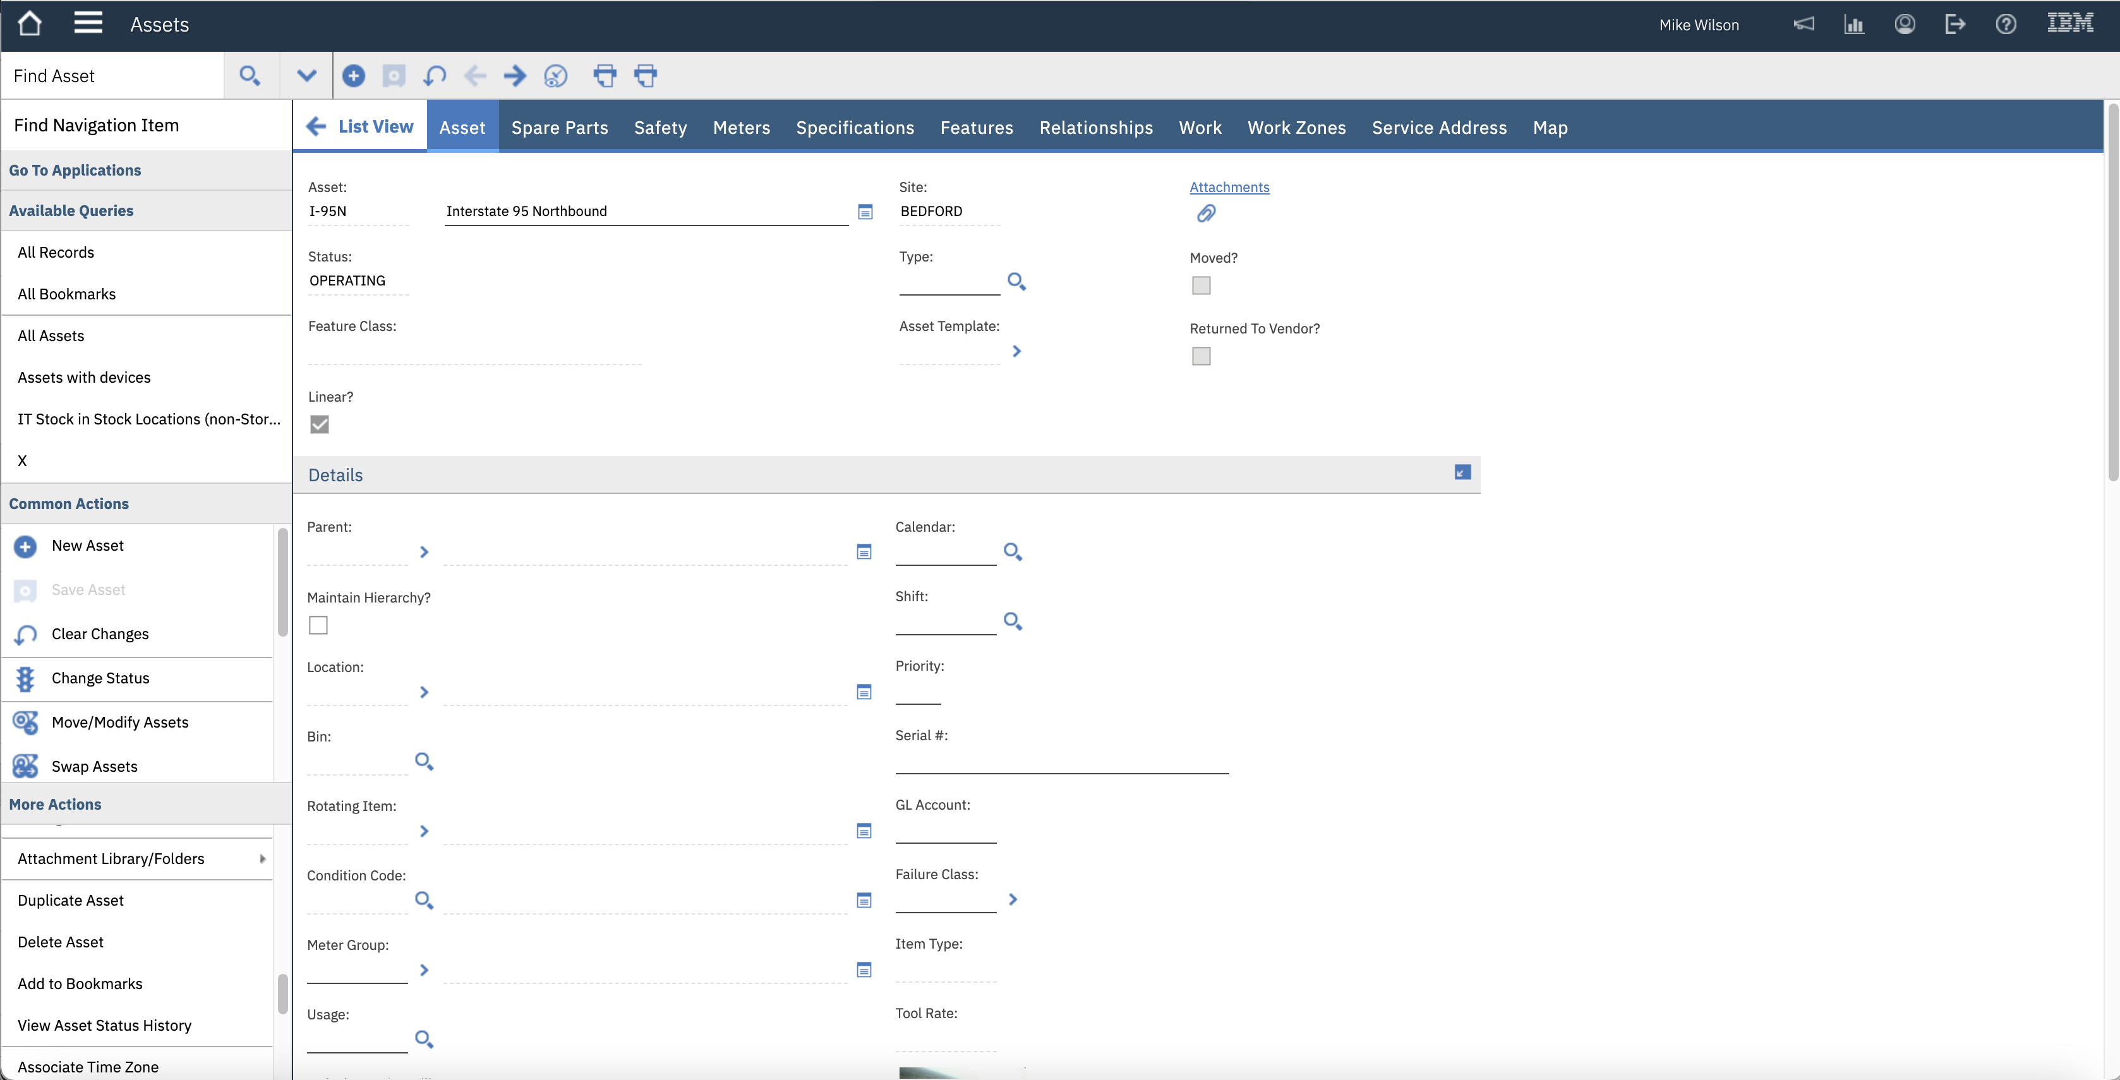Screen dimensions: 2120x1080
Task: Toggle the Moved? checkbox
Action: click(1201, 285)
